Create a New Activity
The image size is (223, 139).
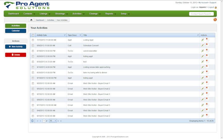(x=16, y=47)
